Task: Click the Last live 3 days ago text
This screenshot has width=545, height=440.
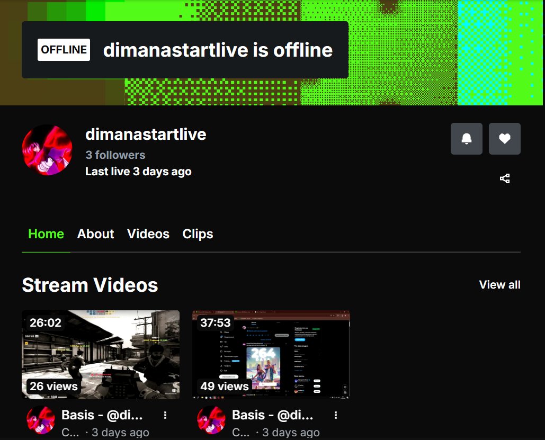Action: click(x=138, y=172)
